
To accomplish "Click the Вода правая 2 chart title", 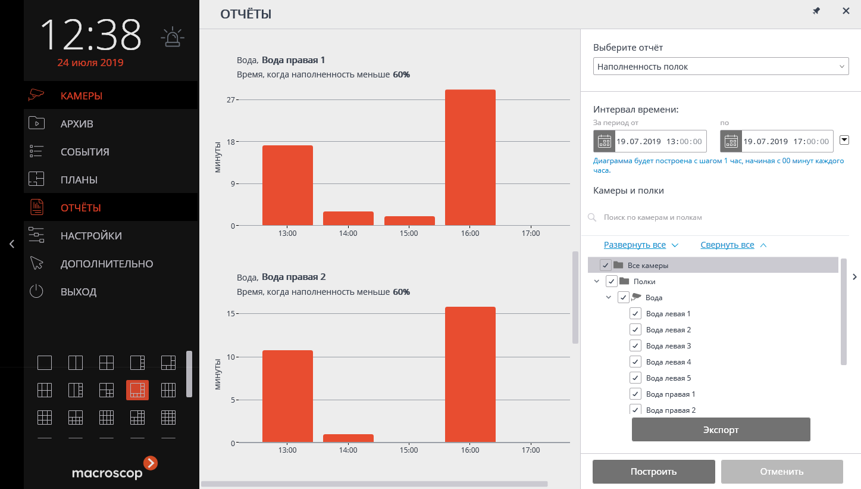I will [x=281, y=277].
